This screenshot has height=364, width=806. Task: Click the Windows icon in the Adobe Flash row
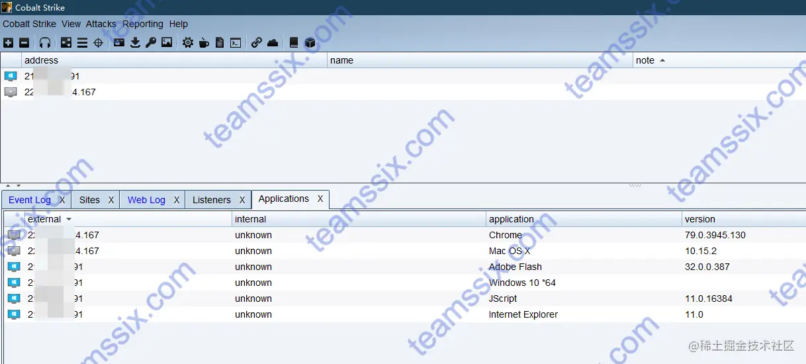tap(14, 267)
